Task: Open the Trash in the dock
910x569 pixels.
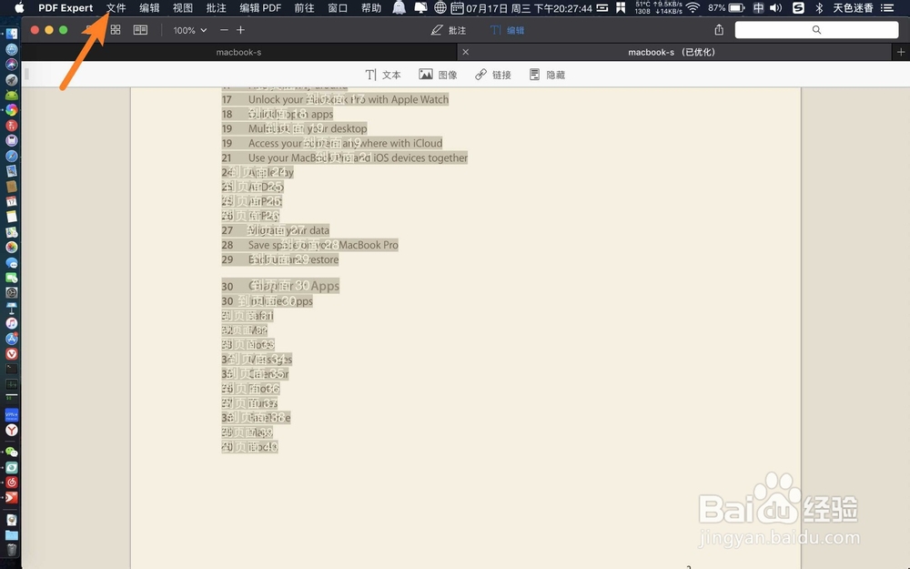Action: click(12, 549)
